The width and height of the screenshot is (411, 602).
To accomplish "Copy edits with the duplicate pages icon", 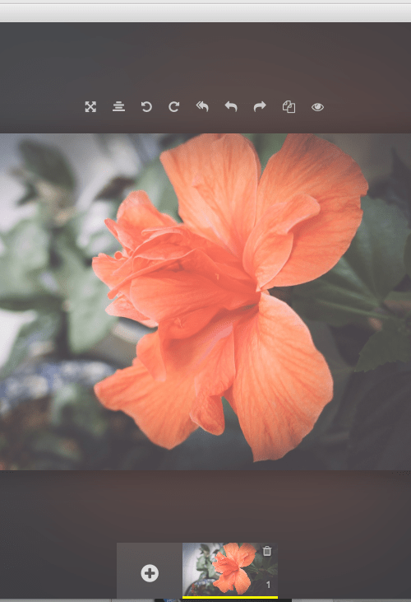I will 289,107.
